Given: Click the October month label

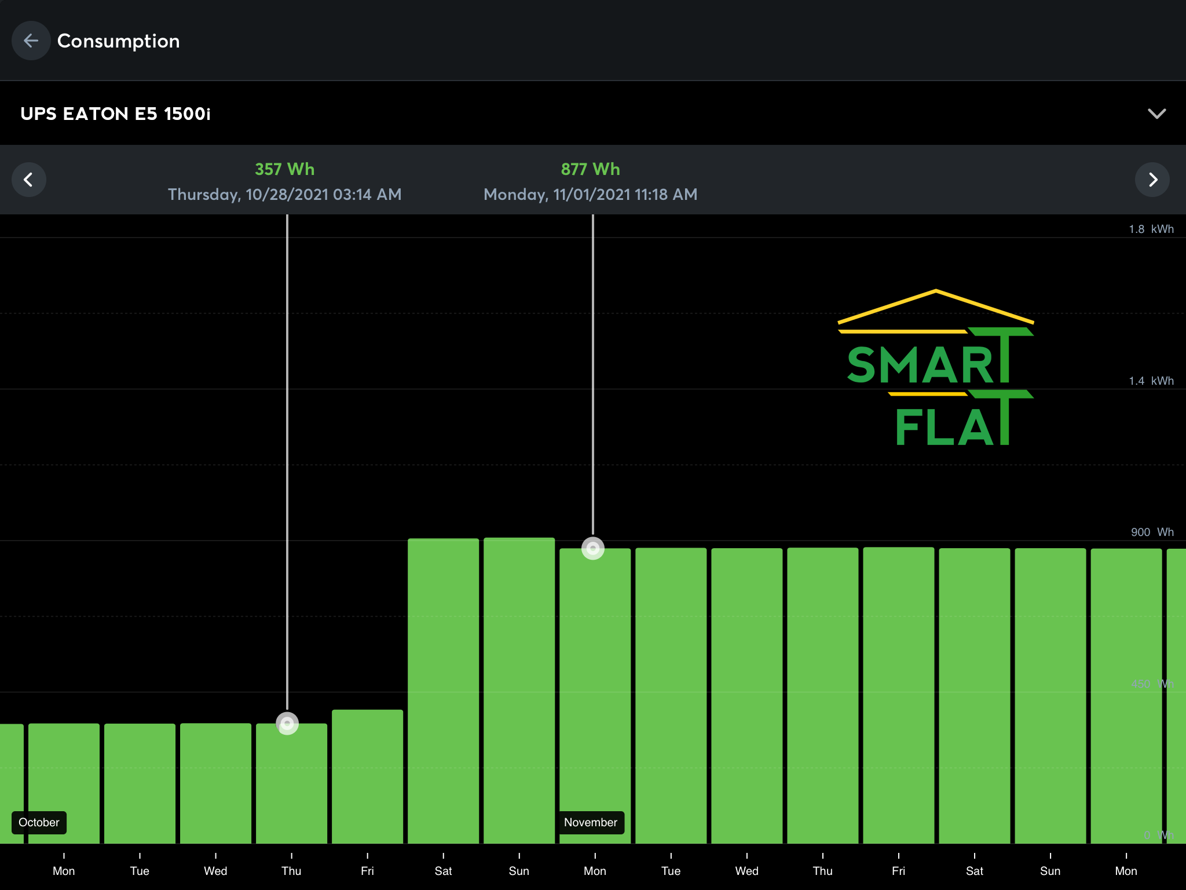Looking at the screenshot, I should pos(39,822).
